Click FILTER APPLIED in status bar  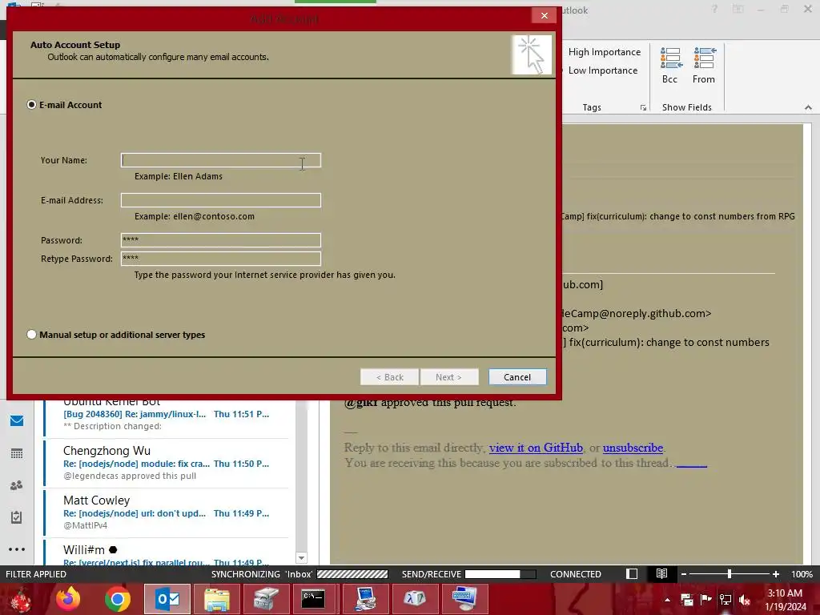tap(36, 574)
